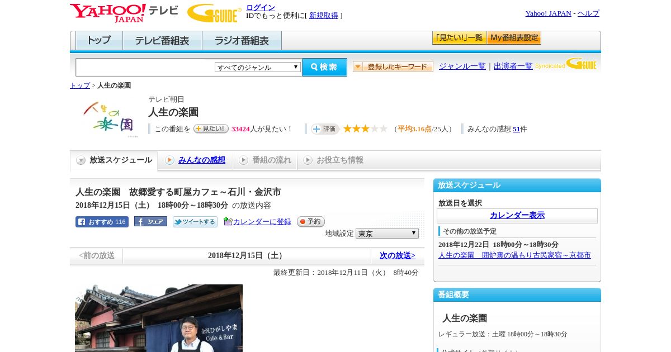671x352 pixels.
Task: Click the 見たい! plus button
Action: point(211,129)
